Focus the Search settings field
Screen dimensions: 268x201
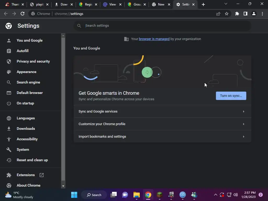(162, 26)
